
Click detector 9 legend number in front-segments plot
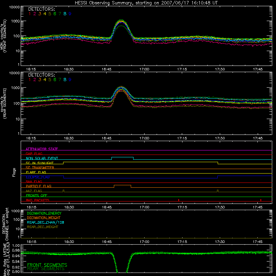(70, 14)
